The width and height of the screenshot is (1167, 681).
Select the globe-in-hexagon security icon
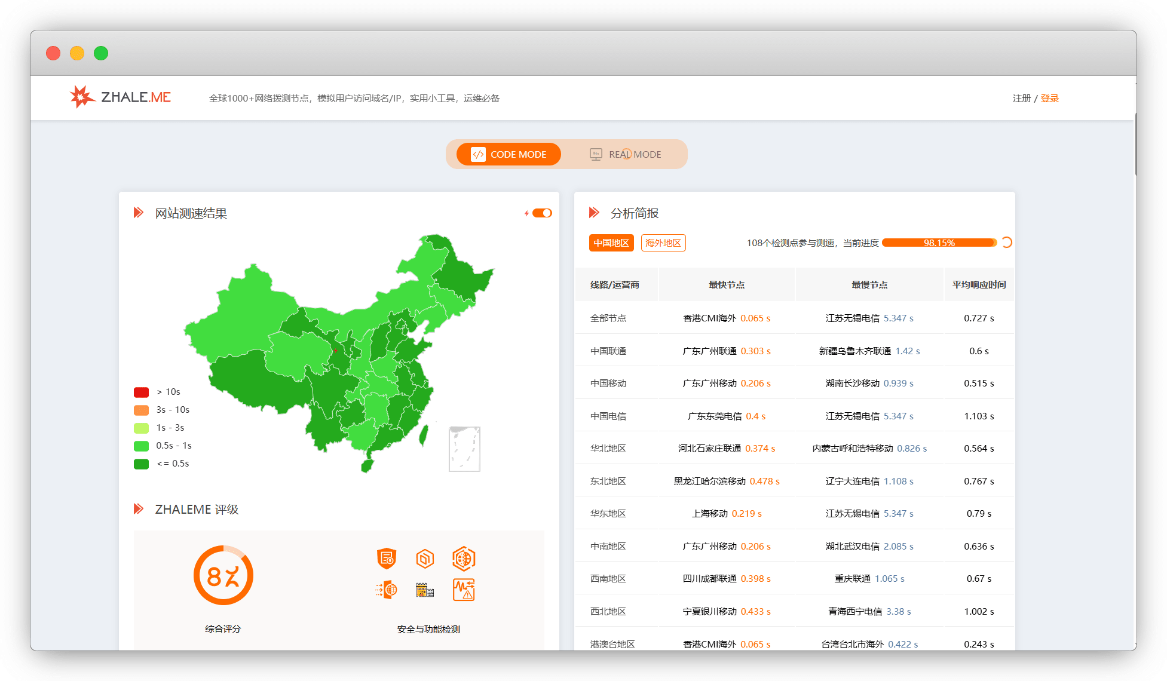464,558
